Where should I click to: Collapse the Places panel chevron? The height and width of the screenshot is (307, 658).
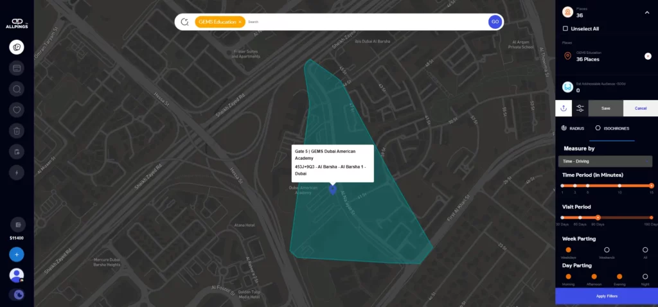647,13
